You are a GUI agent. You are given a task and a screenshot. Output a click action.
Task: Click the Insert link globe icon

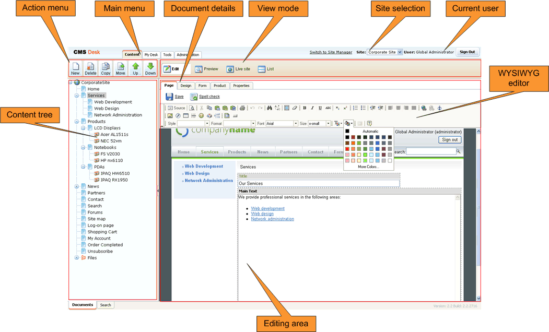[x=424, y=108]
